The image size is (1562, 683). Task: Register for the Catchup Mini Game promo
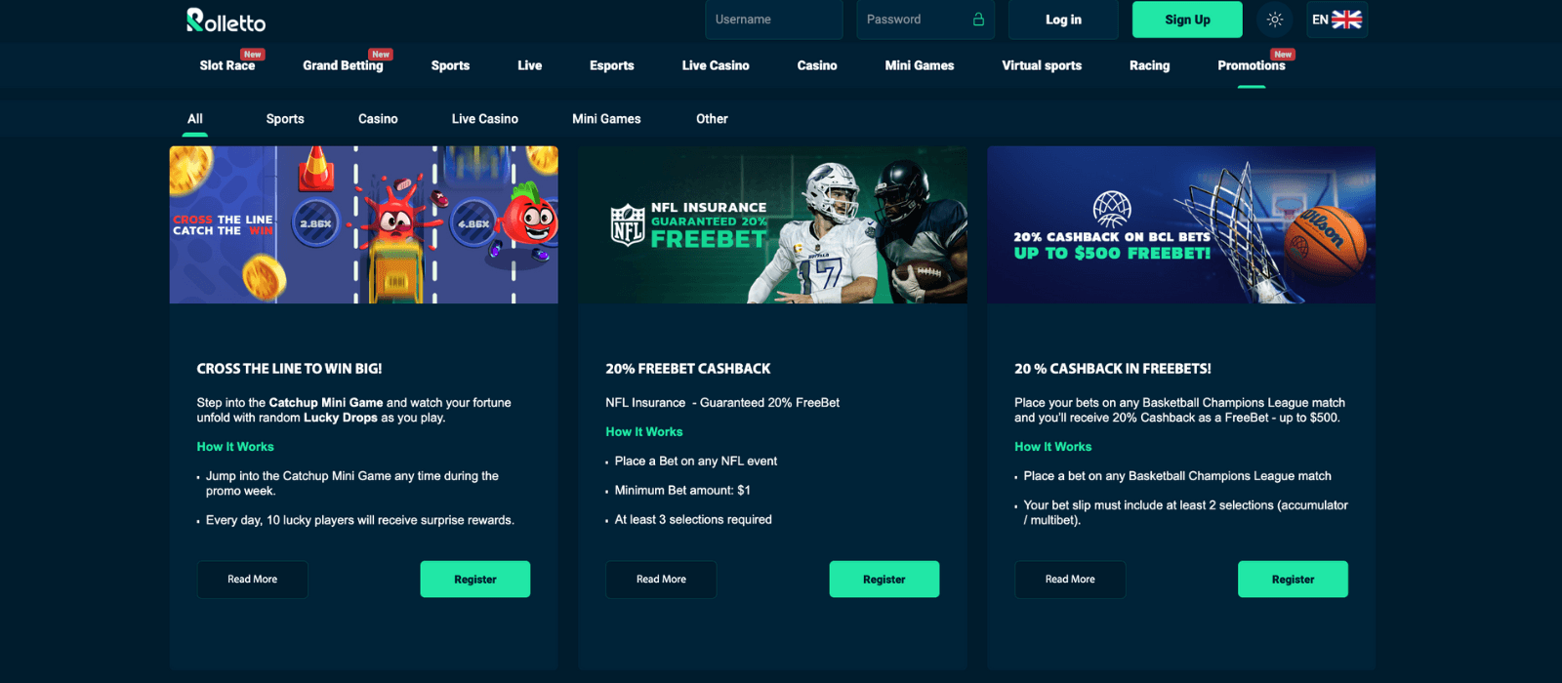coord(475,580)
